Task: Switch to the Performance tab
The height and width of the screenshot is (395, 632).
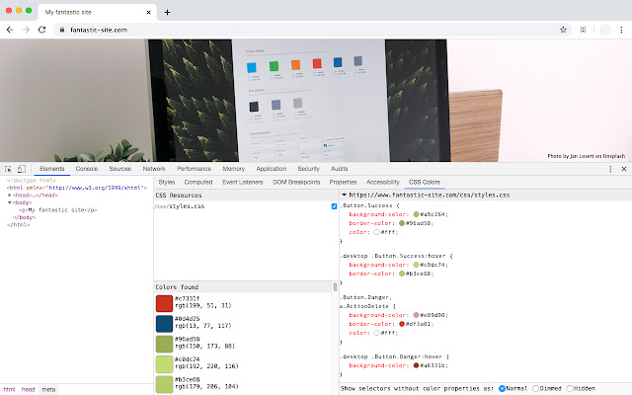Action: tap(194, 169)
